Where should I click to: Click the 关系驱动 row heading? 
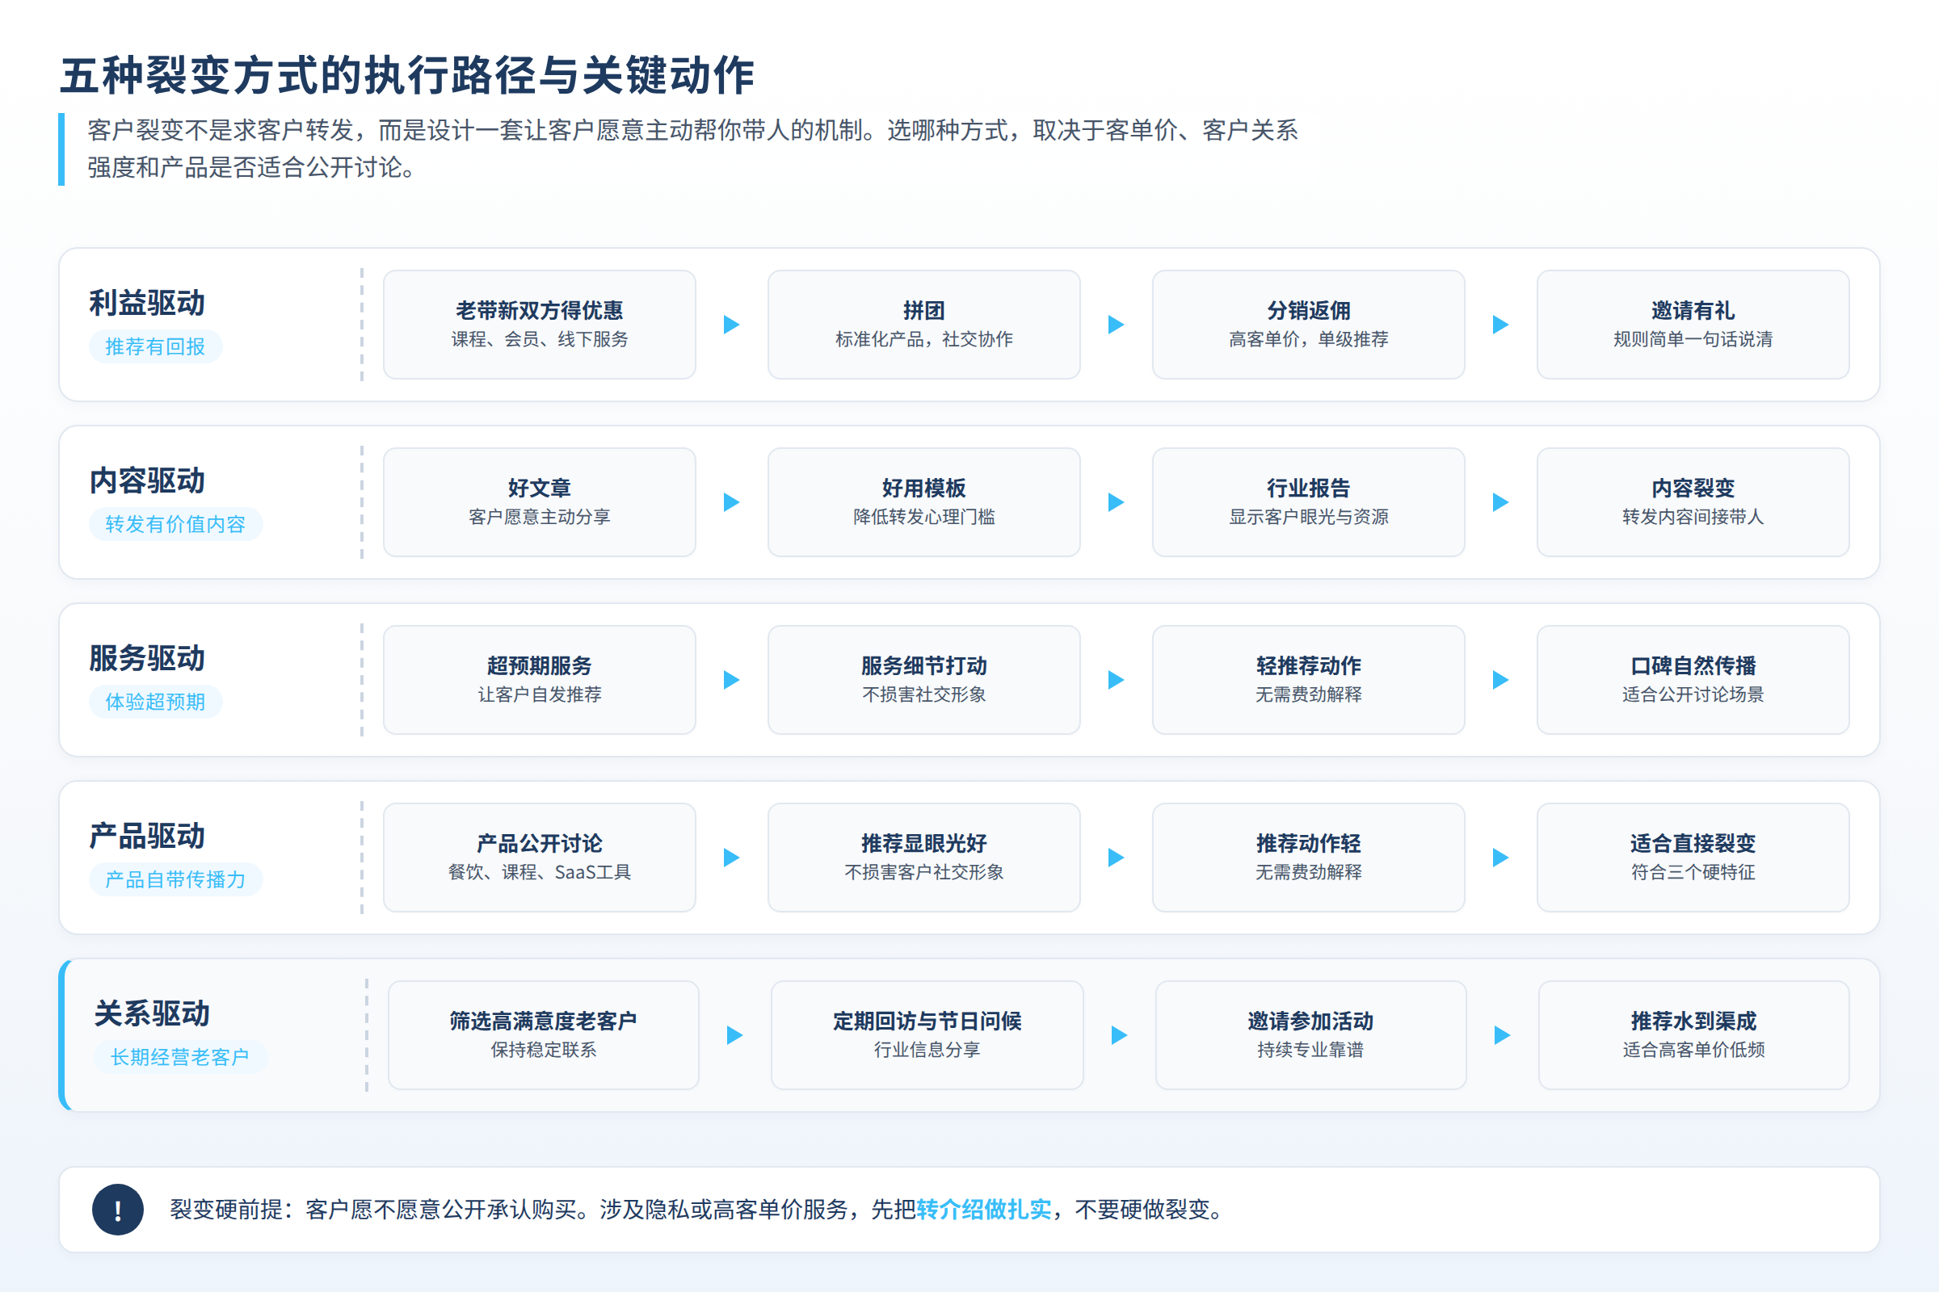pyautogui.click(x=152, y=1013)
